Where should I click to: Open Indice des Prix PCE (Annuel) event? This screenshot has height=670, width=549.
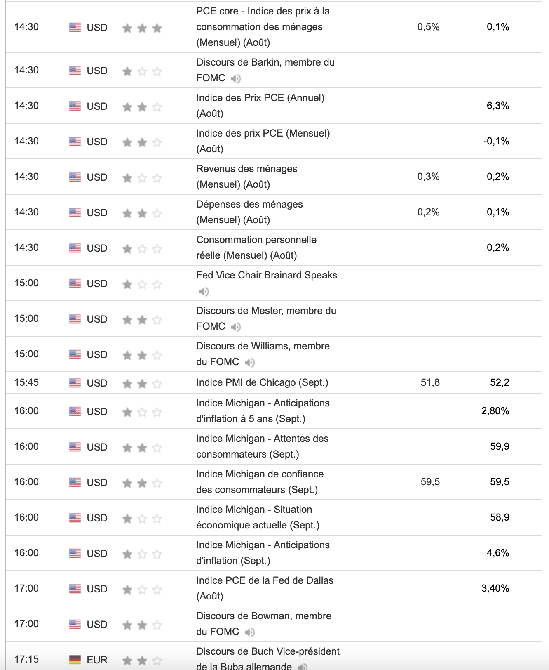point(260,106)
